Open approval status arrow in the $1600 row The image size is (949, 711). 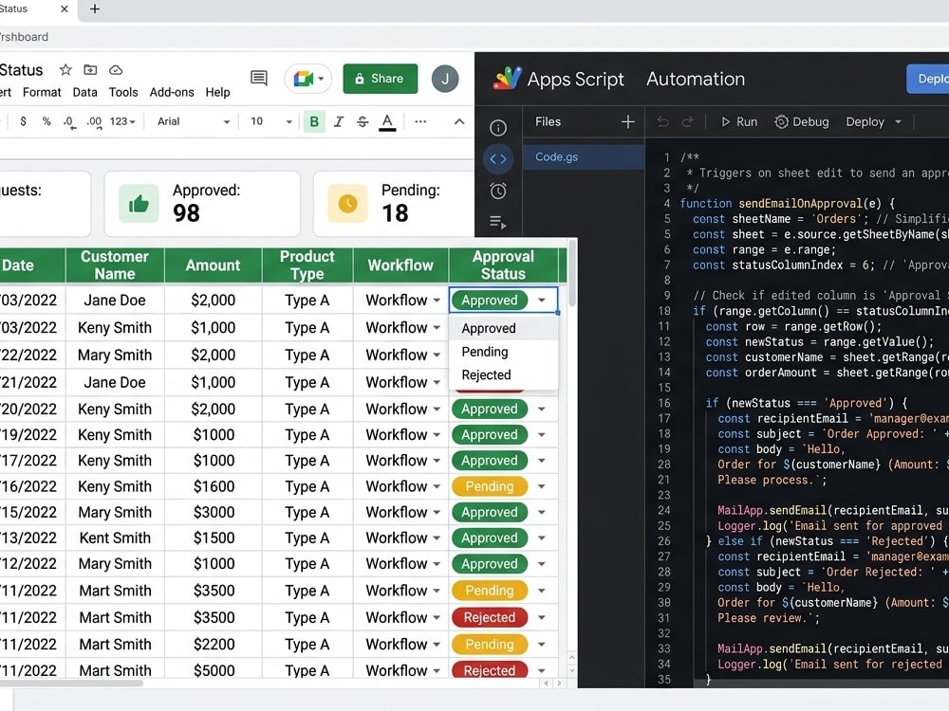tap(542, 486)
